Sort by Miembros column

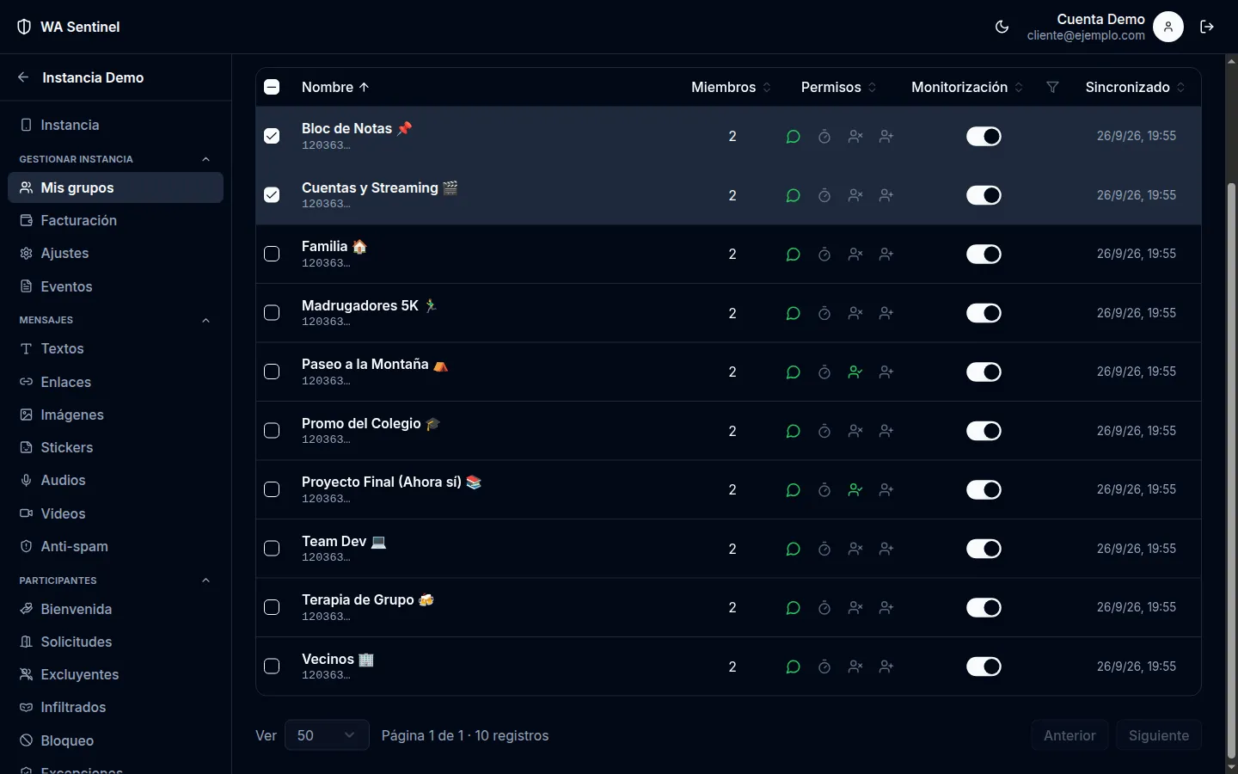coord(731,87)
